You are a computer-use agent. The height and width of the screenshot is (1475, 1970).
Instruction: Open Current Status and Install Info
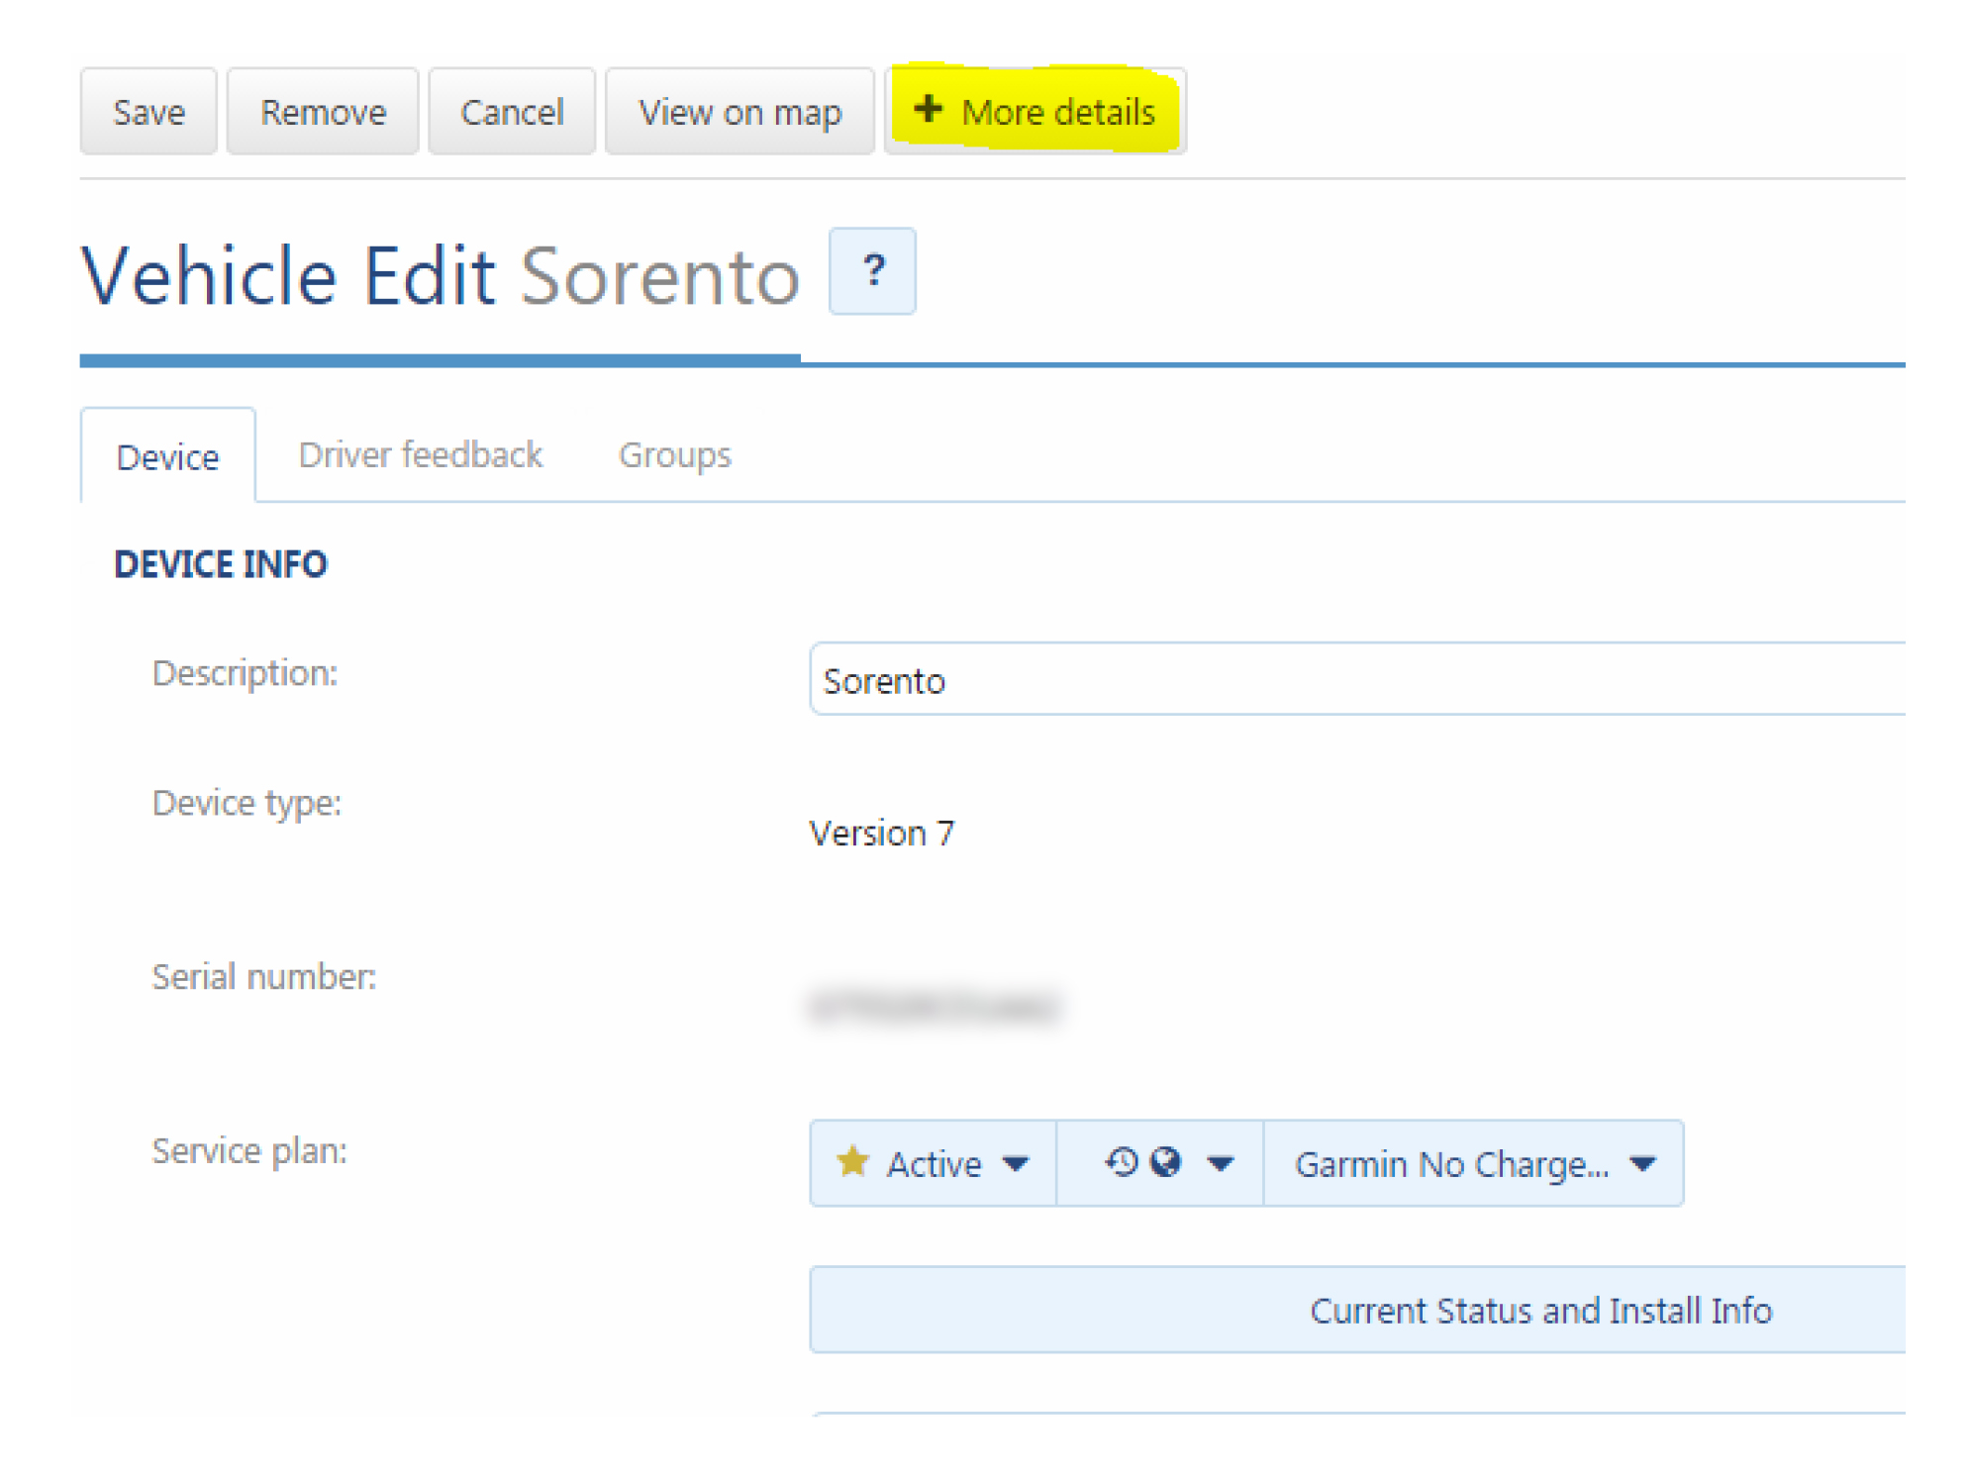pos(1539,1310)
